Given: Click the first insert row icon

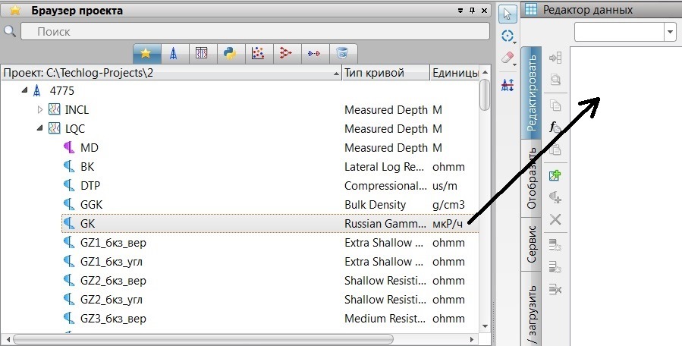Looking at the screenshot, I should tap(555, 245).
